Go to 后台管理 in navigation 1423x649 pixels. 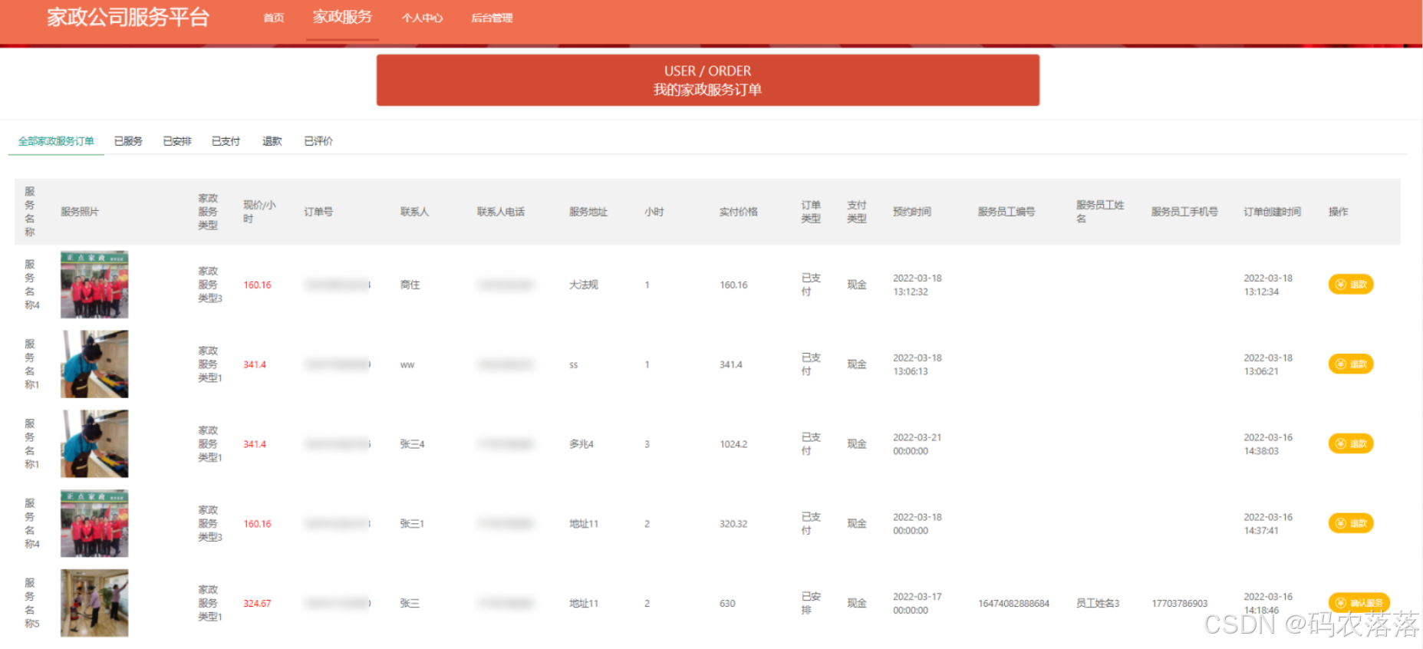(x=492, y=18)
